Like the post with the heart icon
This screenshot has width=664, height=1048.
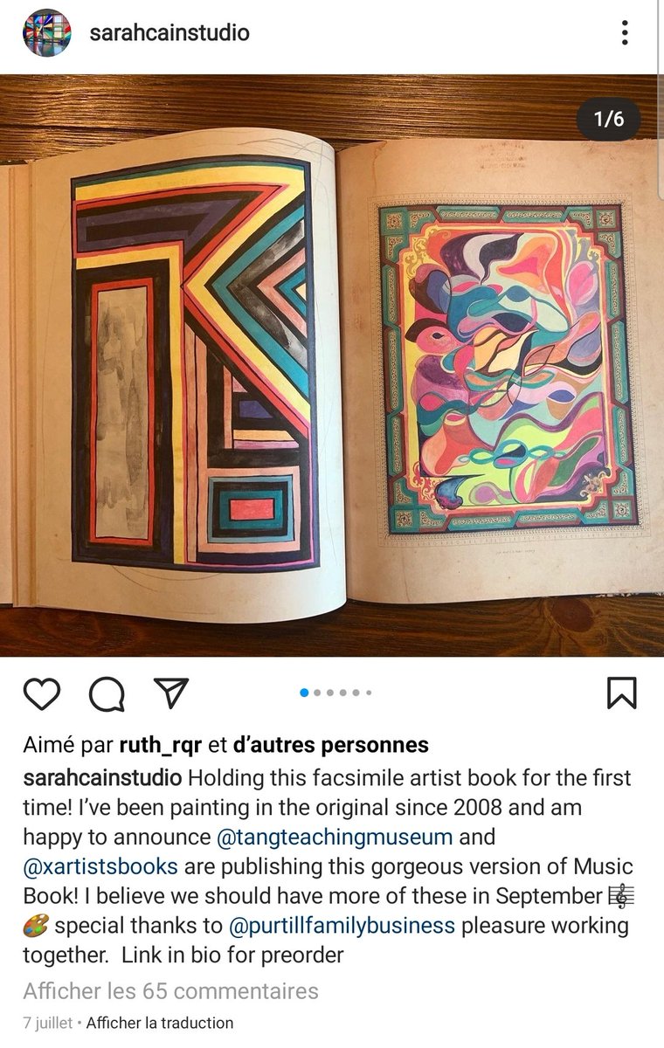point(41,693)
